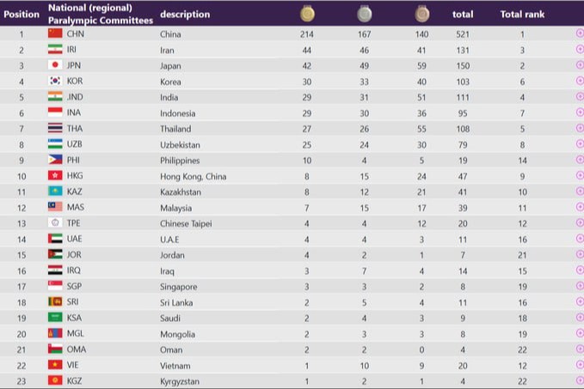Open the IRI committee code link

[71, 50]
